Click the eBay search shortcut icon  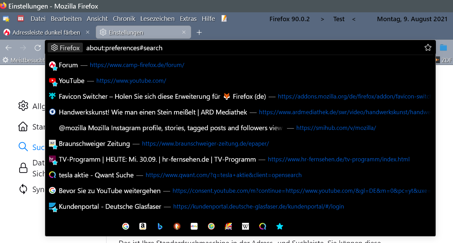click(194, 226)
